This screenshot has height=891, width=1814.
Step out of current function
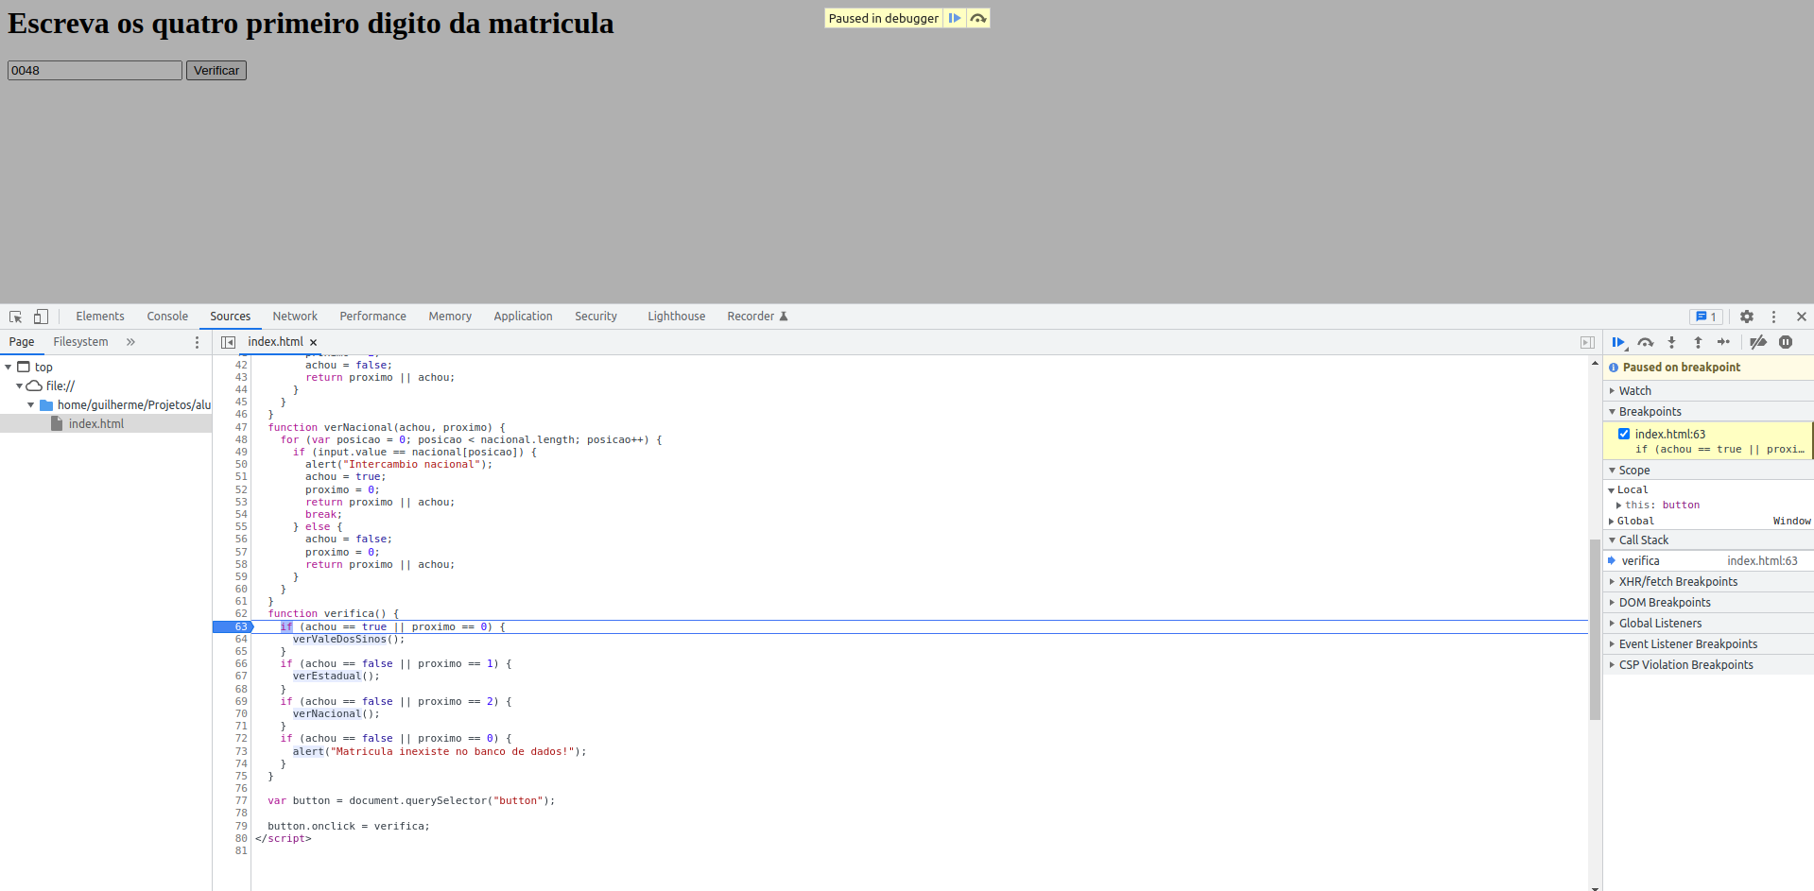tap(1698, 342)
